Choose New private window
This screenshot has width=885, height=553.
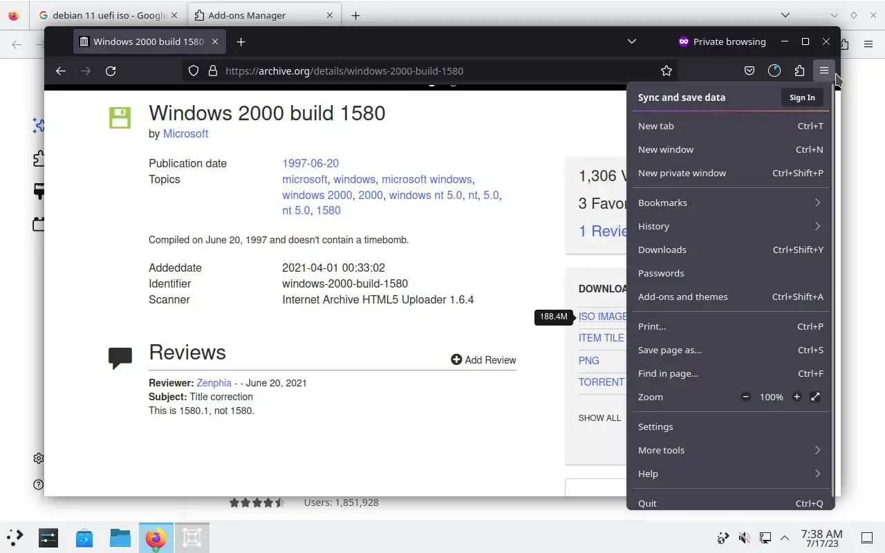[x=730, y=173]
